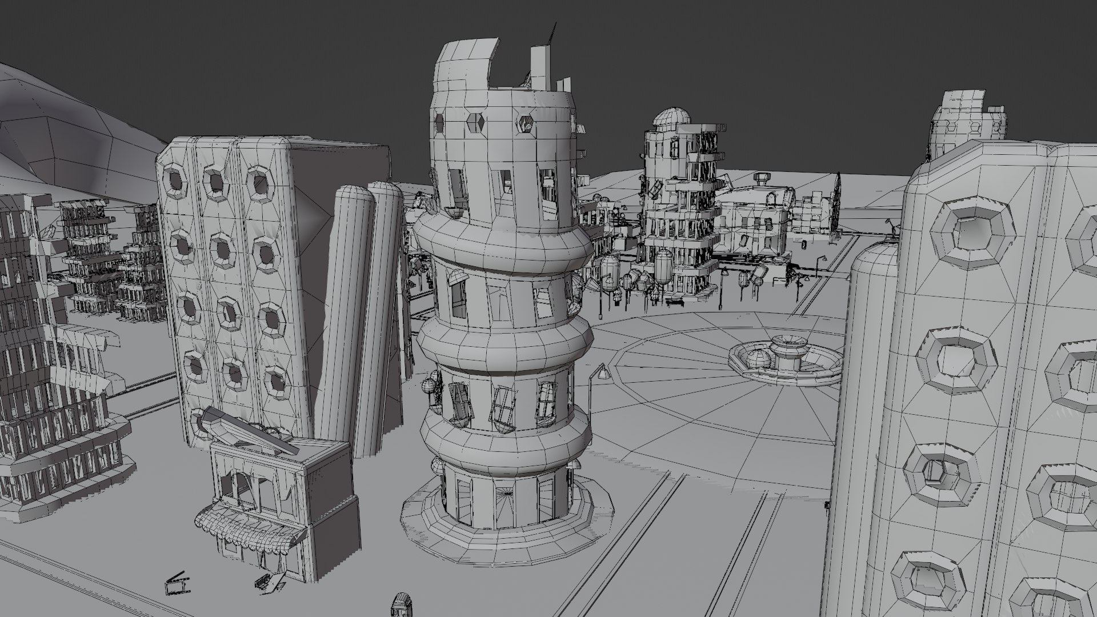Click the top-left octagonal window of the slab building
This screenshot has height=617, width=1097.
(x=175, y=180)
